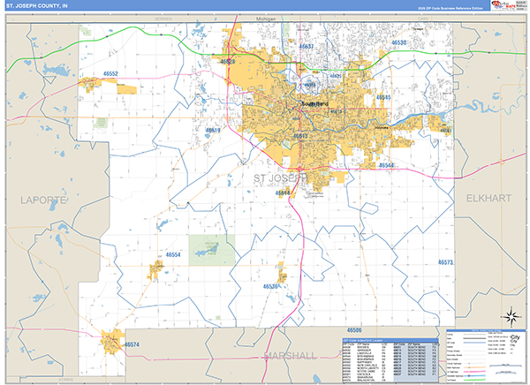The image size is (530, 385).
Task: Select ZIP code 46574 label
Action: [x=130, y=343]
